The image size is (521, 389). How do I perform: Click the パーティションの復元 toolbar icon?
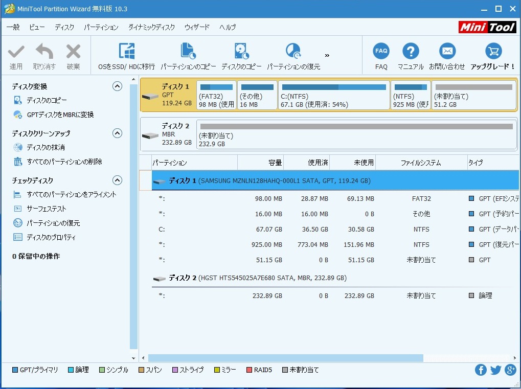point(293,51)
